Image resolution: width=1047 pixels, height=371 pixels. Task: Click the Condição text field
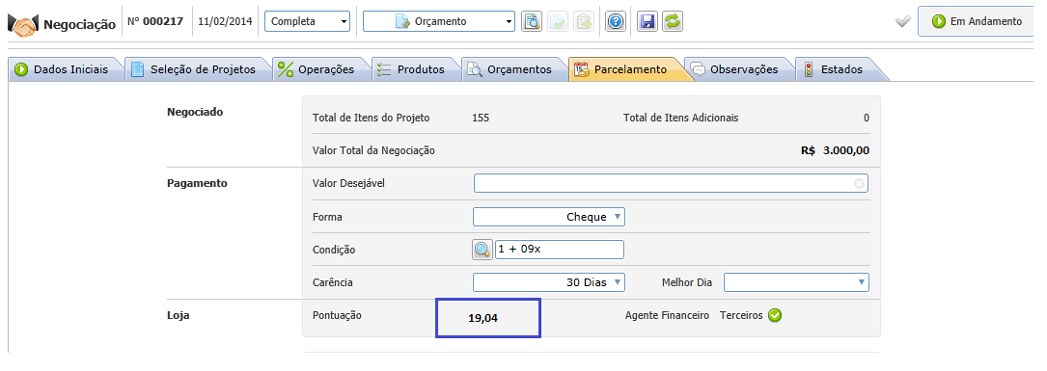[560, 250]
